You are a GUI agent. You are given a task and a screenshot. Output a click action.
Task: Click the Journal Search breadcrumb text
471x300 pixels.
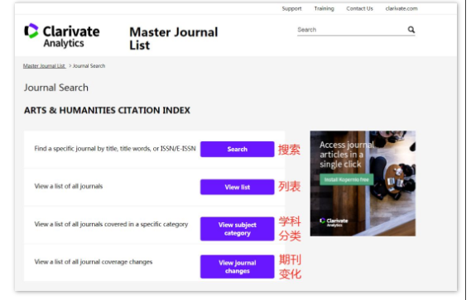89,65
